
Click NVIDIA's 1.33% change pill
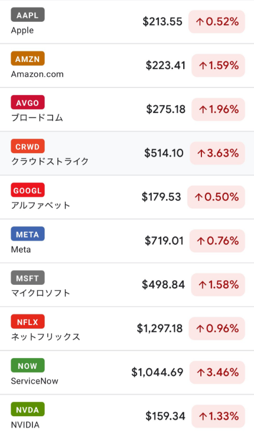[x=219, y=416]
